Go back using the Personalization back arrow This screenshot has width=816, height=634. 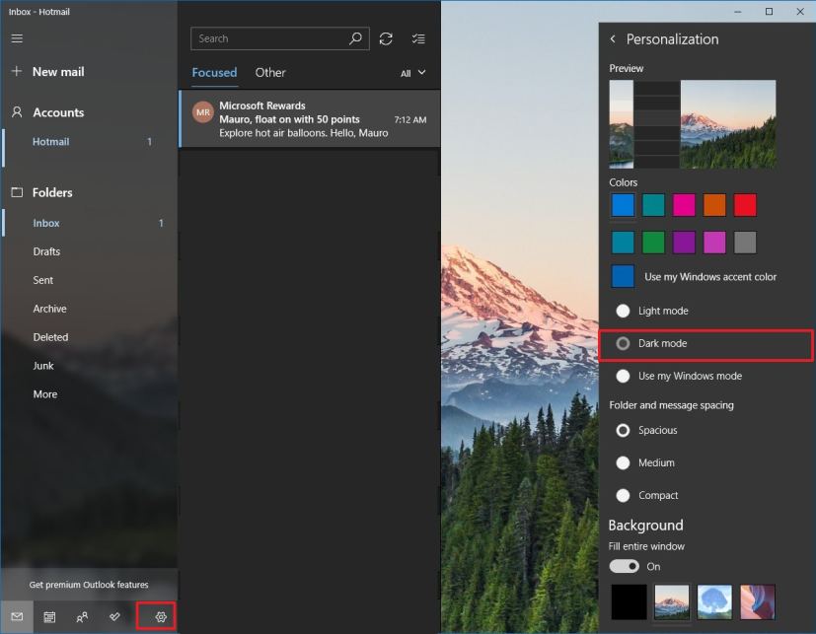[x=613, y=39]
